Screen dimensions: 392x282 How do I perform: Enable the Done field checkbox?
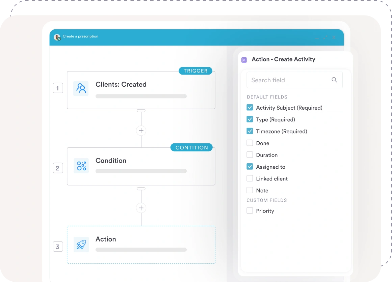(x=250, y=143)
